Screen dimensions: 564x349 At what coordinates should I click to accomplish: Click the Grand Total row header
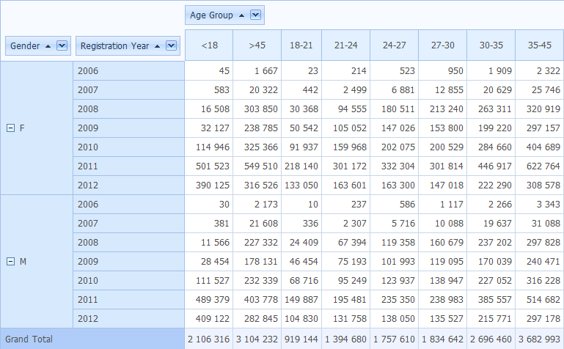92,339
